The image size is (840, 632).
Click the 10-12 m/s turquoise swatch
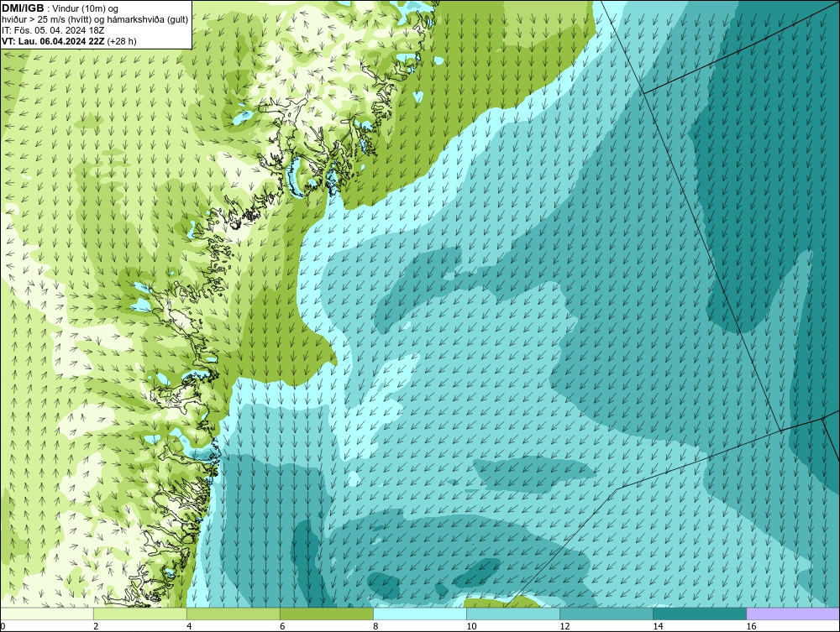tap(513, 614)
